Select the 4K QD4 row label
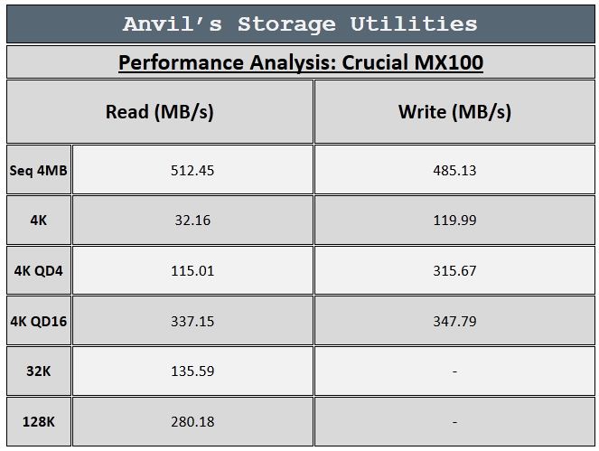Screen dimensions: 599x451 point(39,270)
